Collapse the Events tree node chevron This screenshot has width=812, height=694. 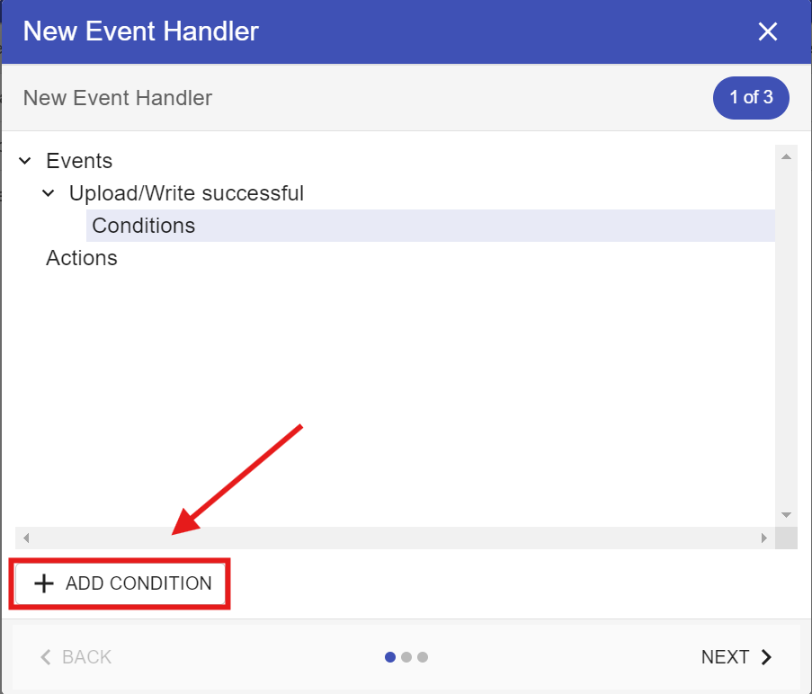click(25, 162)
